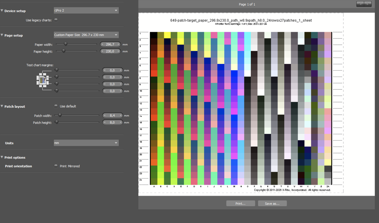Open the i1Pro 2 device dropdown
Viewport: 379px width, 223px height.
point(86,11)
